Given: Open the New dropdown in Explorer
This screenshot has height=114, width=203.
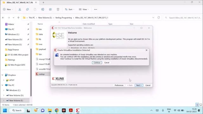Looking at the screenshot, I should click(x=8, y=9).
